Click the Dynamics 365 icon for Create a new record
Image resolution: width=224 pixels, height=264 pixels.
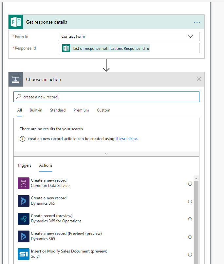[24, 201]
